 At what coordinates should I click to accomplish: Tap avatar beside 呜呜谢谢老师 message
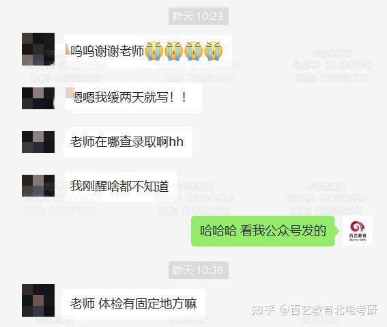(x=38, y=49)
